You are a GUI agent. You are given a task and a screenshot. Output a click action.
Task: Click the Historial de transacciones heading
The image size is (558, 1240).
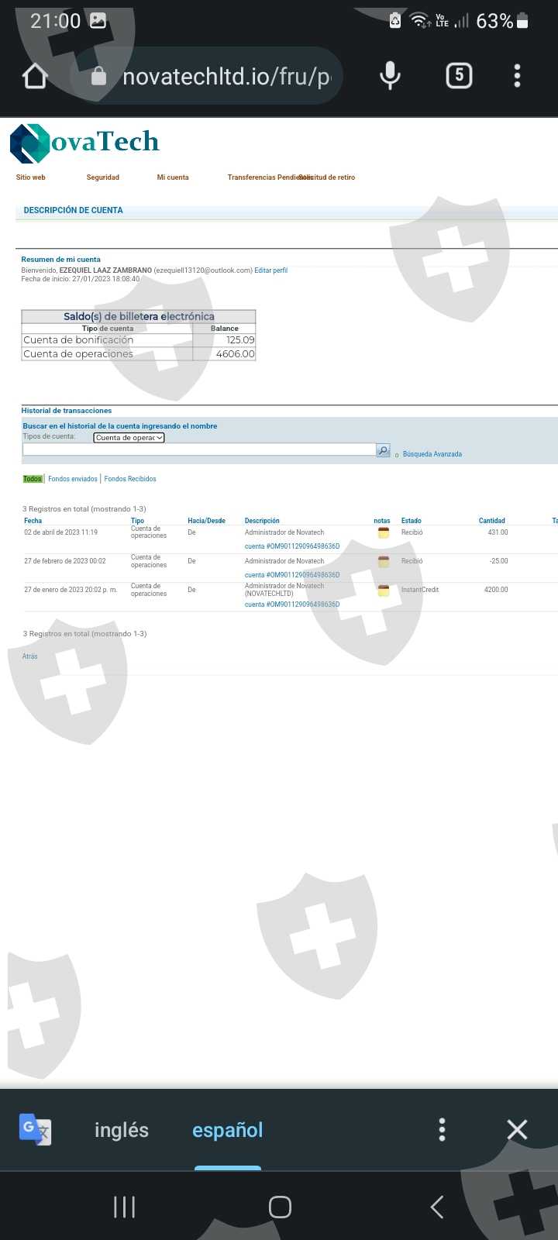67,411
